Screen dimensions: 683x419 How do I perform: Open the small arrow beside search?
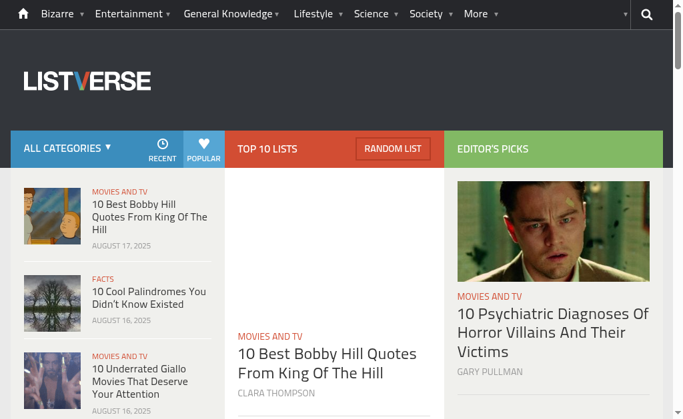click(x=625, y=15)
